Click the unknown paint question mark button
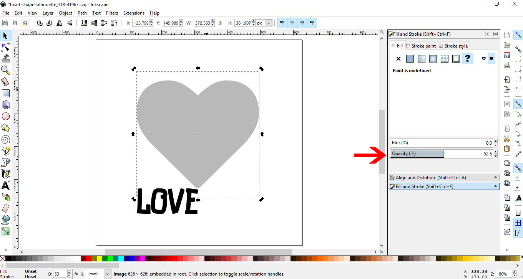The width and height of the screenshot is (523, 279). (467, 58)
